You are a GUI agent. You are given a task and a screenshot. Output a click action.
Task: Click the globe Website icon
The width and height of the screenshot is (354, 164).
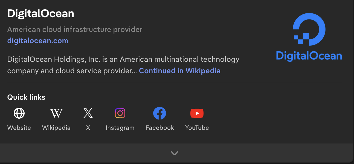click(x=19, y=113)
